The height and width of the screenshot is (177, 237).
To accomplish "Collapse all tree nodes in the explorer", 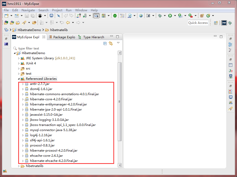I will (105, 44).
